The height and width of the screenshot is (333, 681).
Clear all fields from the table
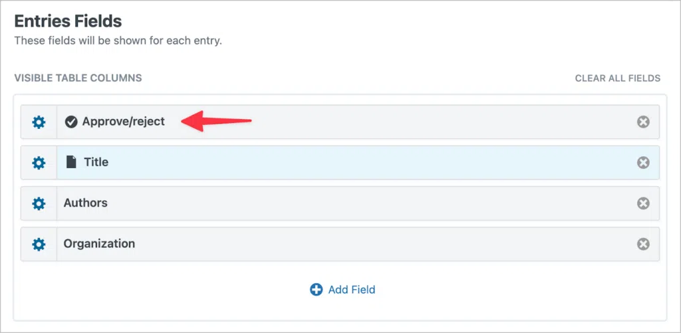[618, 78]
